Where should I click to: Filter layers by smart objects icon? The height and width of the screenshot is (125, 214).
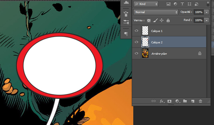(x=196, y=4)
